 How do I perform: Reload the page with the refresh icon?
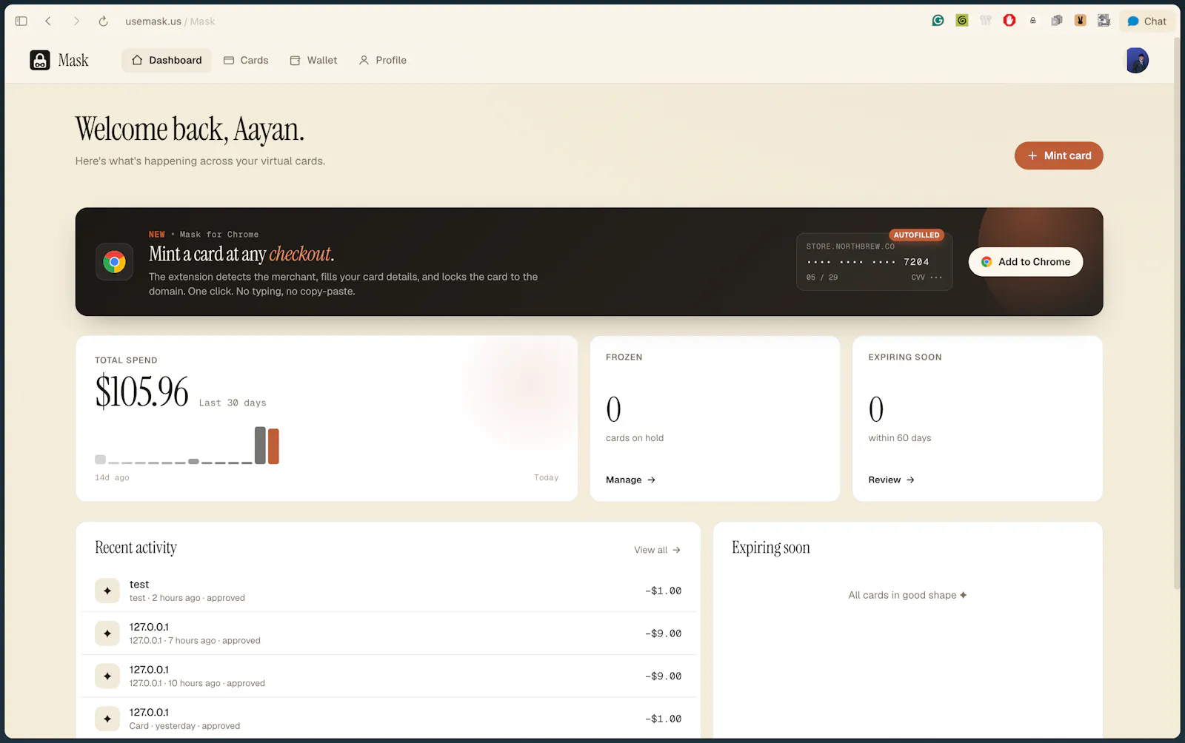coord(103,21)
